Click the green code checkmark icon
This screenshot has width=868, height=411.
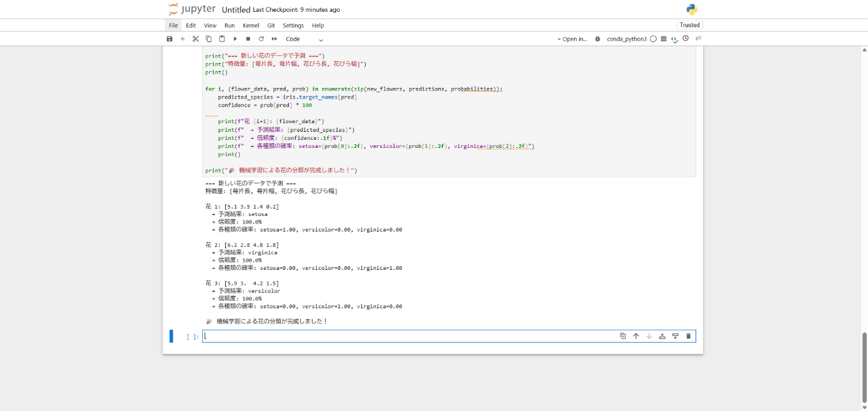tap(675, 40)
